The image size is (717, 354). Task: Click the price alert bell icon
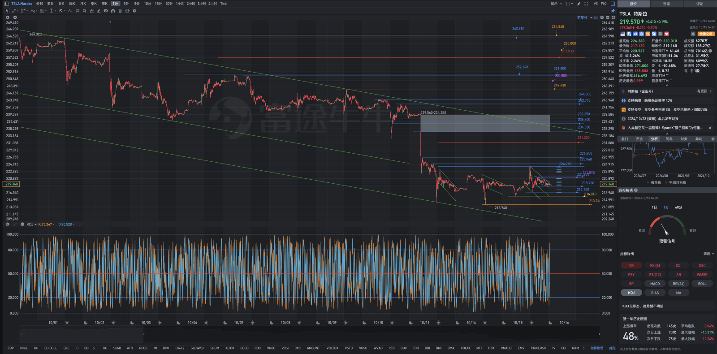tap(693, 34)
